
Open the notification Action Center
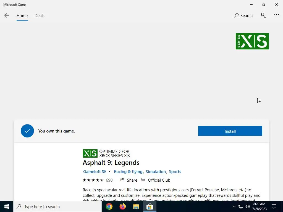click(274, 206)
